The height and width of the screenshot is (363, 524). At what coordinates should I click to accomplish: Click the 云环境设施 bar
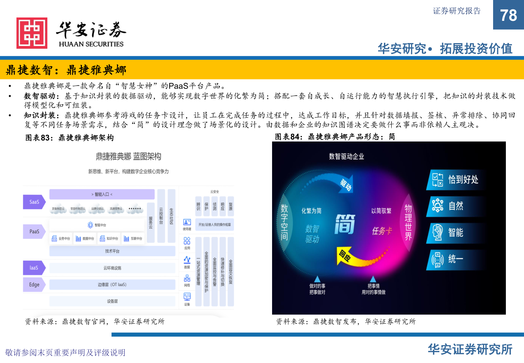(x=112, y=268)
